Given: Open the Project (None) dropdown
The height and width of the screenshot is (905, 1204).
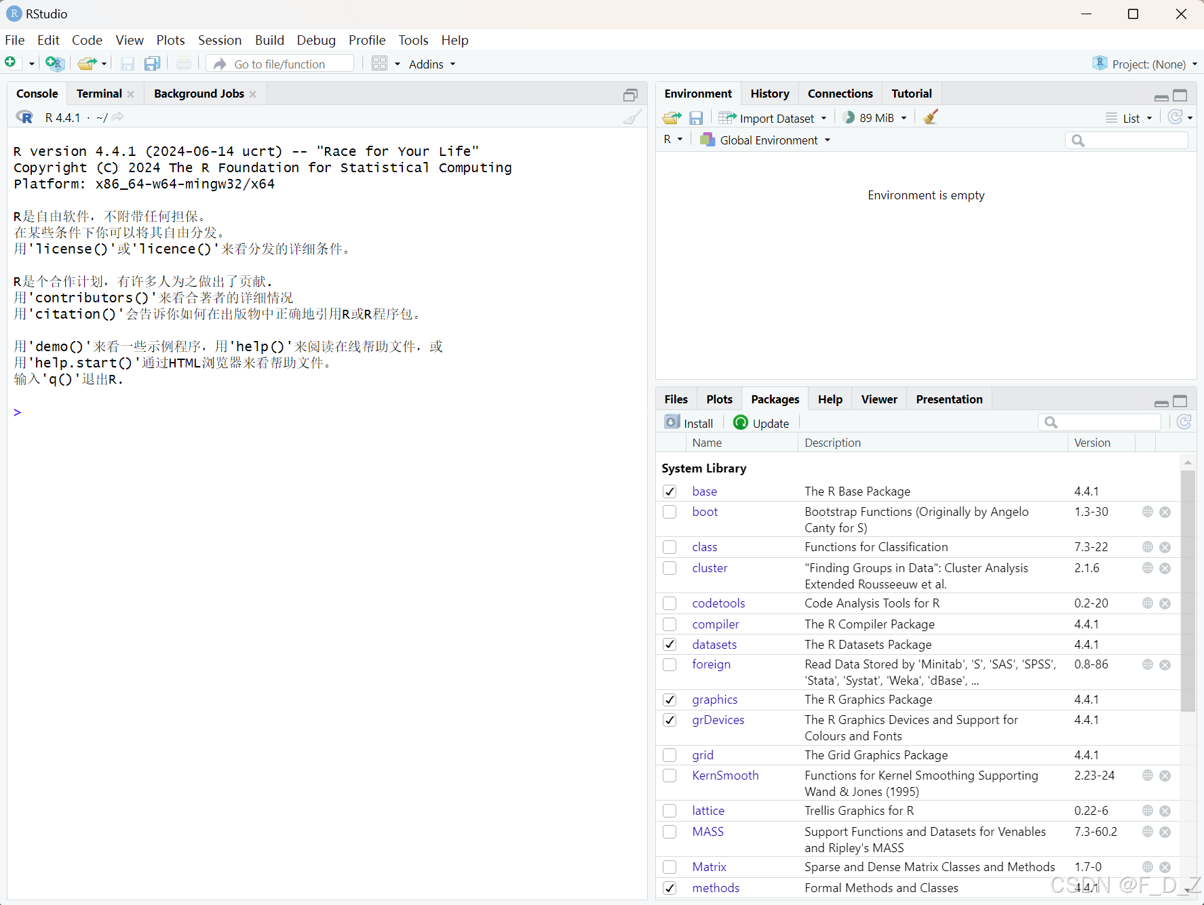Looking at the screenshot, I should tap(1145, 64).
